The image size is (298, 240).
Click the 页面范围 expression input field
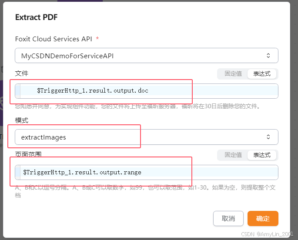[147, 173]
